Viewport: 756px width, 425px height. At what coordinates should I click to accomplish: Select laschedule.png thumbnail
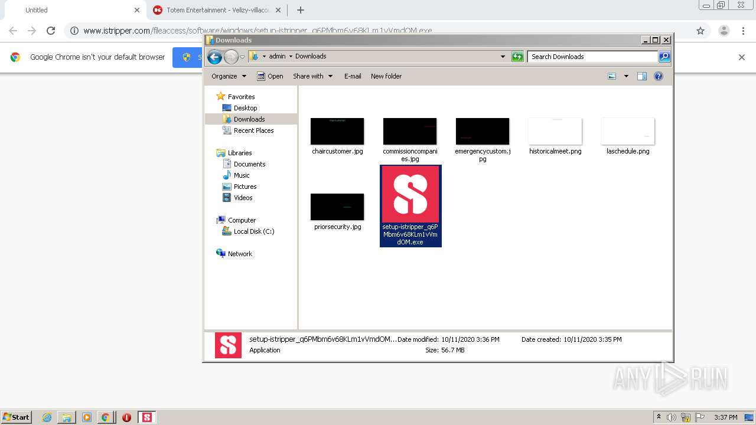click(628, 131)
